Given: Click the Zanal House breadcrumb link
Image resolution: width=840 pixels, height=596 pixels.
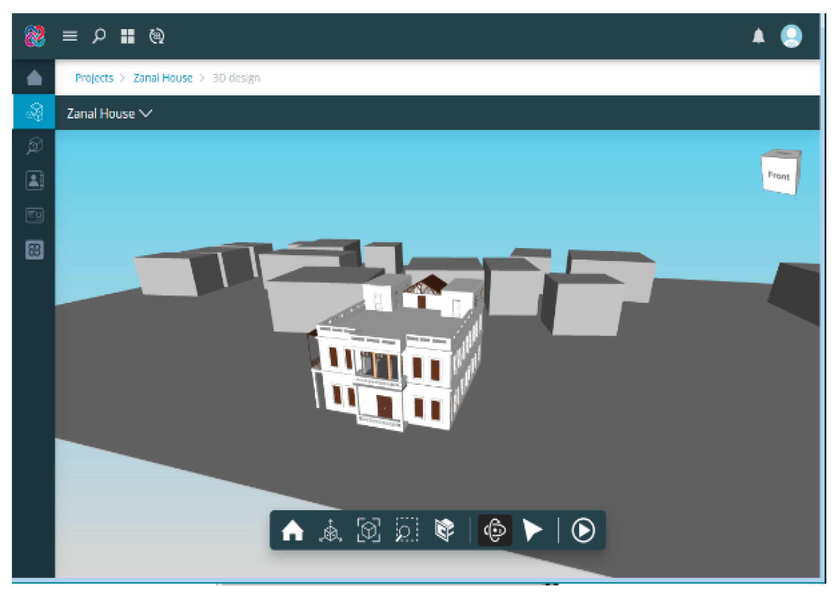Looking at the screenshot, I should coord(163,78).
